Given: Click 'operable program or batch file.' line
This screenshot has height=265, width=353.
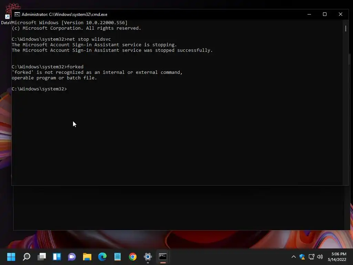Looking at the screenshot, I should click(x=54, y=78).
